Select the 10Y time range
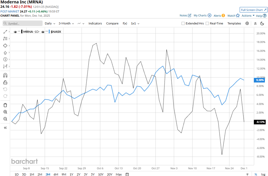 [x=101, y=174]
